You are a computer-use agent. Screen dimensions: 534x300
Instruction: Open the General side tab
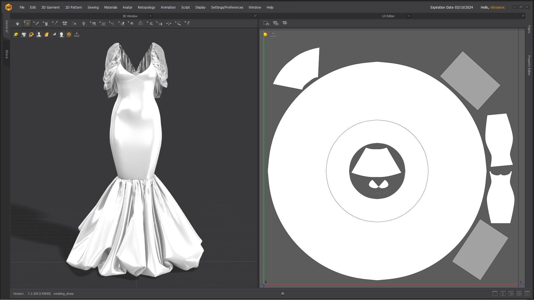coord(6,26)
